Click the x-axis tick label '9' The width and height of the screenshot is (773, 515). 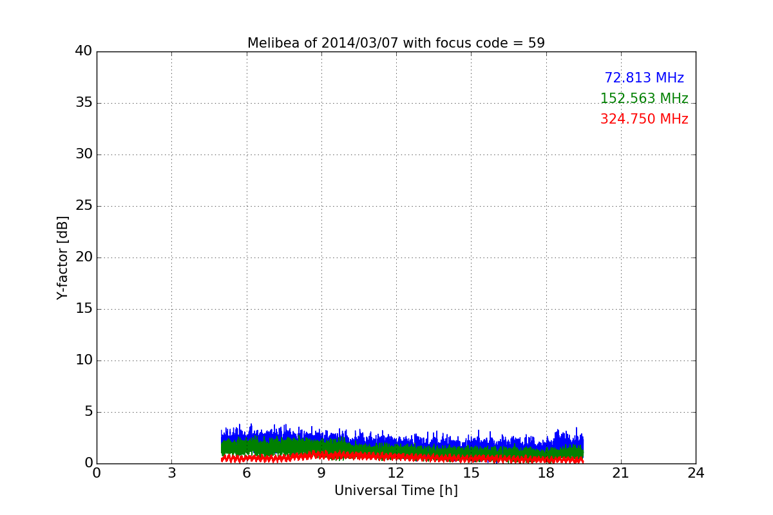(x=321, y=473)
